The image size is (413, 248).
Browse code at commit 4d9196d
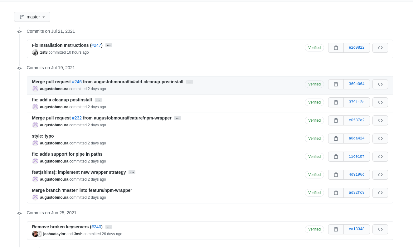point(380,174)
